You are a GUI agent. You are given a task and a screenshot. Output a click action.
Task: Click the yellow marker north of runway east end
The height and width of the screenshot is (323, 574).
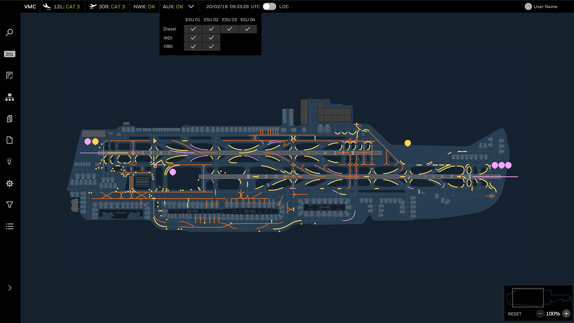(407, 143)
